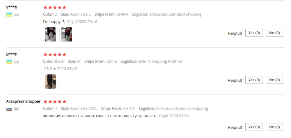The width and height of the screenshot is (291, 138).
Task: Click Ukraine flag icon beside B***h
Action: pos(9,62)
